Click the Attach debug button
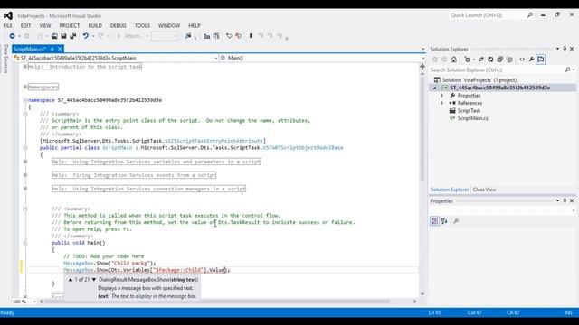 click(132, 36)
